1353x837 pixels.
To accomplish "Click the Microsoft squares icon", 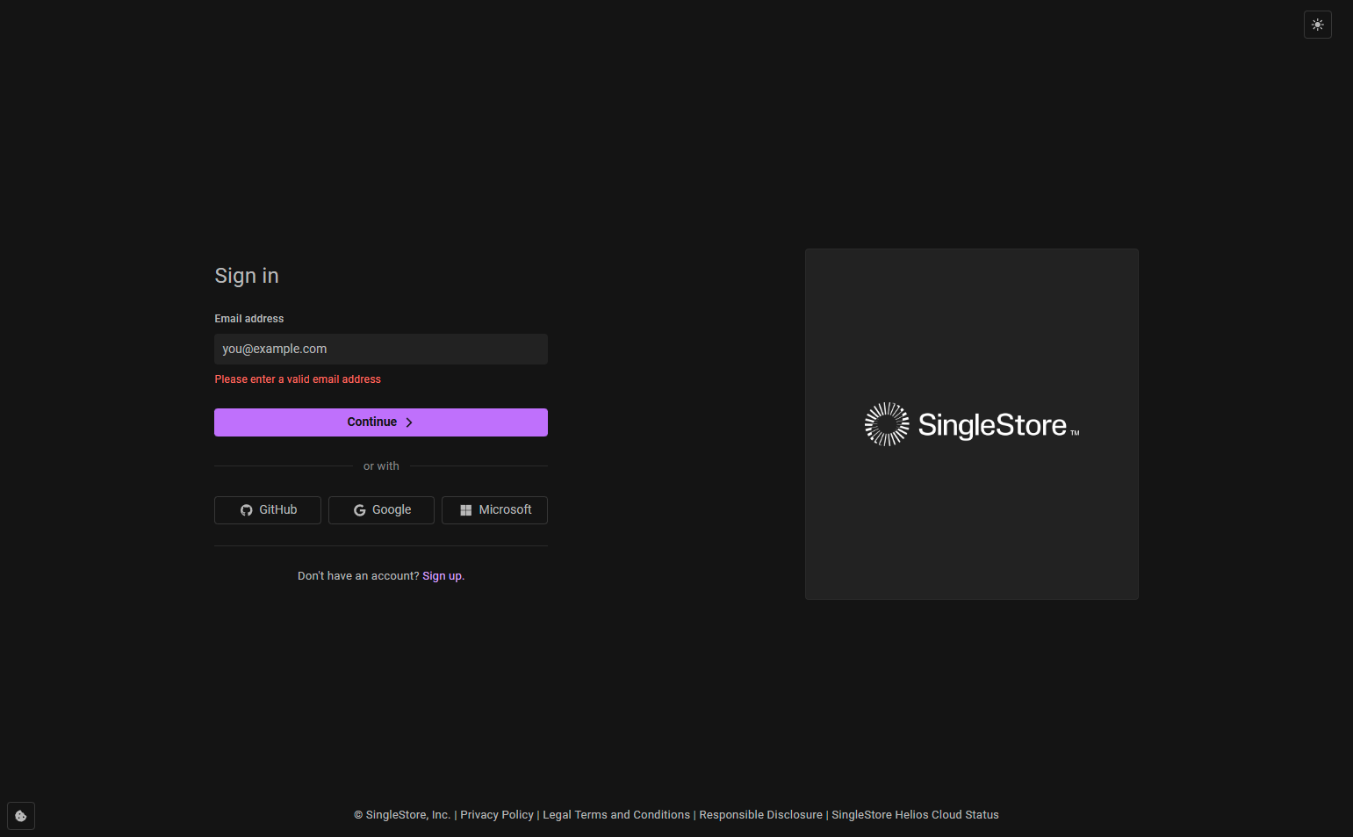I will [x=466, y=509].
